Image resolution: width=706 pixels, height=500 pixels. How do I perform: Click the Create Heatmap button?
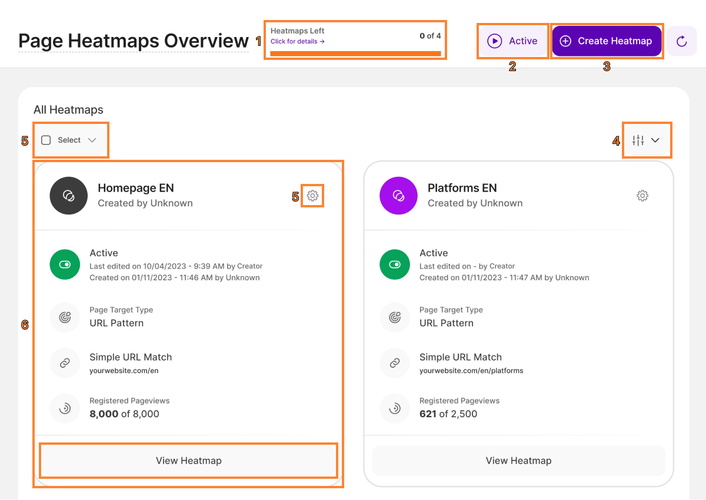coord(607,41)
